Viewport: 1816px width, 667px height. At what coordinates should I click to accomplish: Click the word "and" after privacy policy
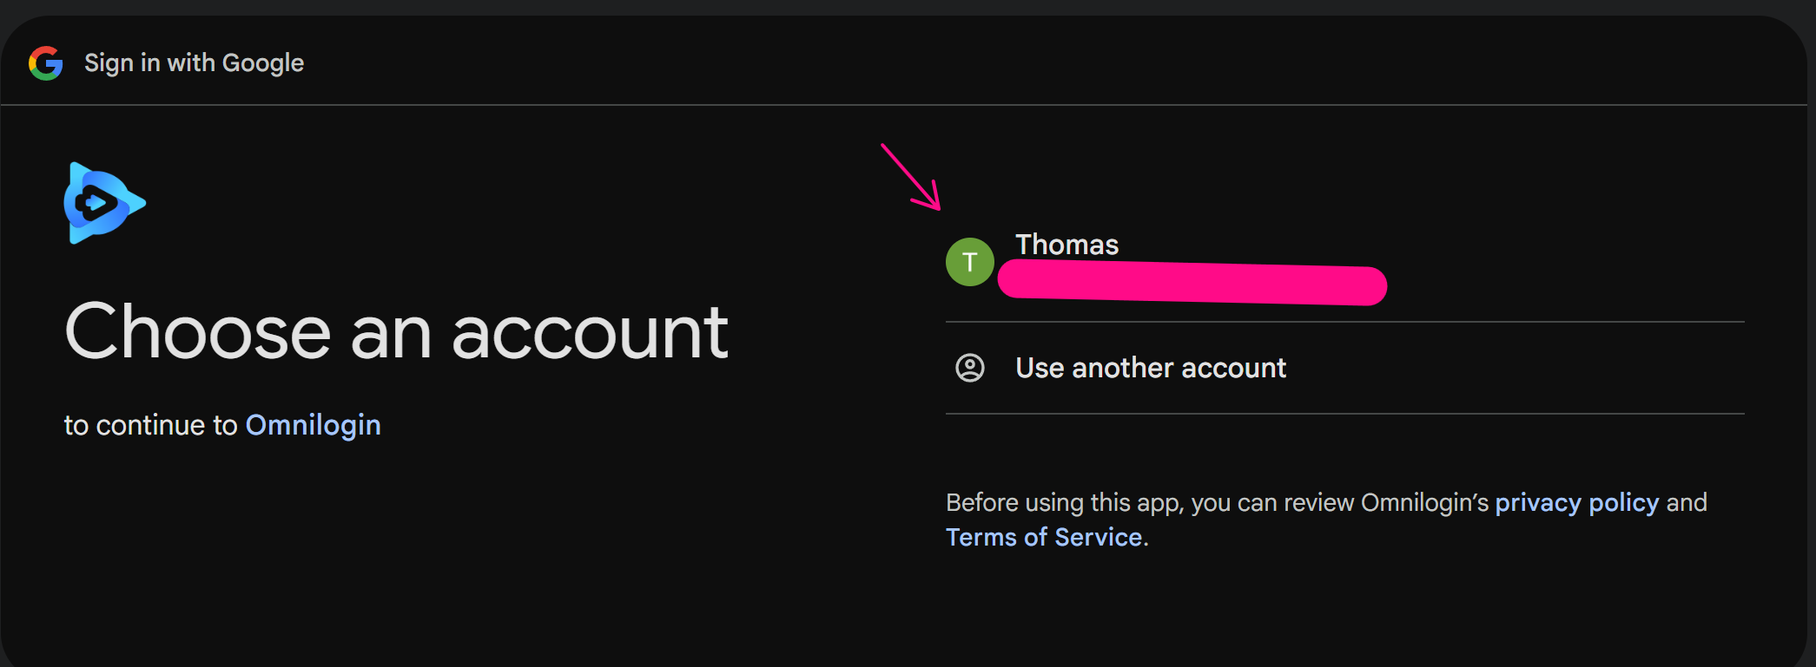tap(1687, 502)
